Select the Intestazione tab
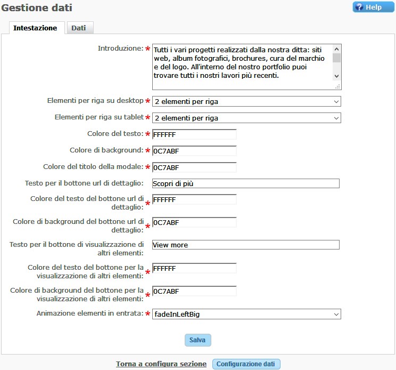 pyautogui.click(x=35, y=28)
